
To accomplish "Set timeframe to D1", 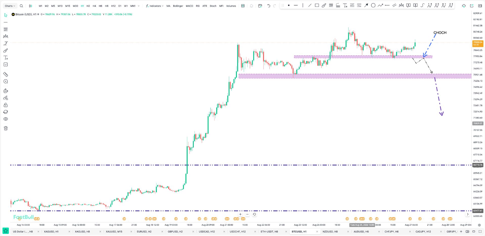I will tap(120, 6).
